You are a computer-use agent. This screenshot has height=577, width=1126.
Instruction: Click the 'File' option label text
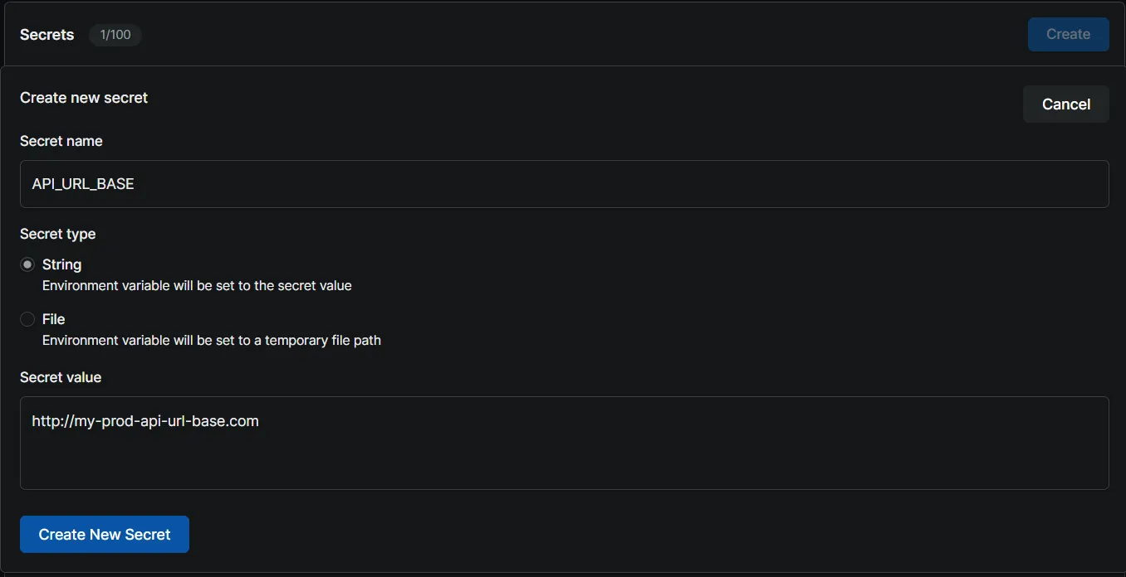(53, 319)
